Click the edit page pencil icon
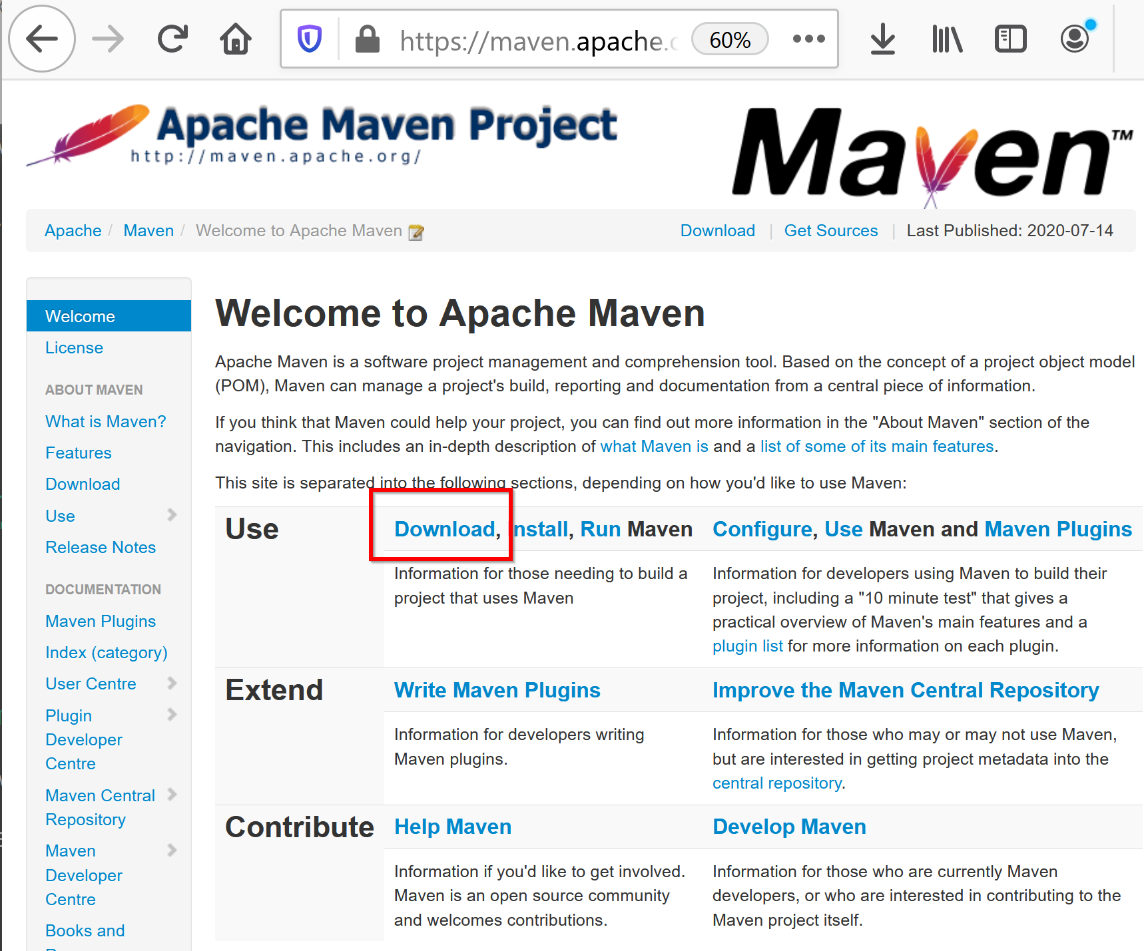The image size is (1144, 951). (416, 232)
